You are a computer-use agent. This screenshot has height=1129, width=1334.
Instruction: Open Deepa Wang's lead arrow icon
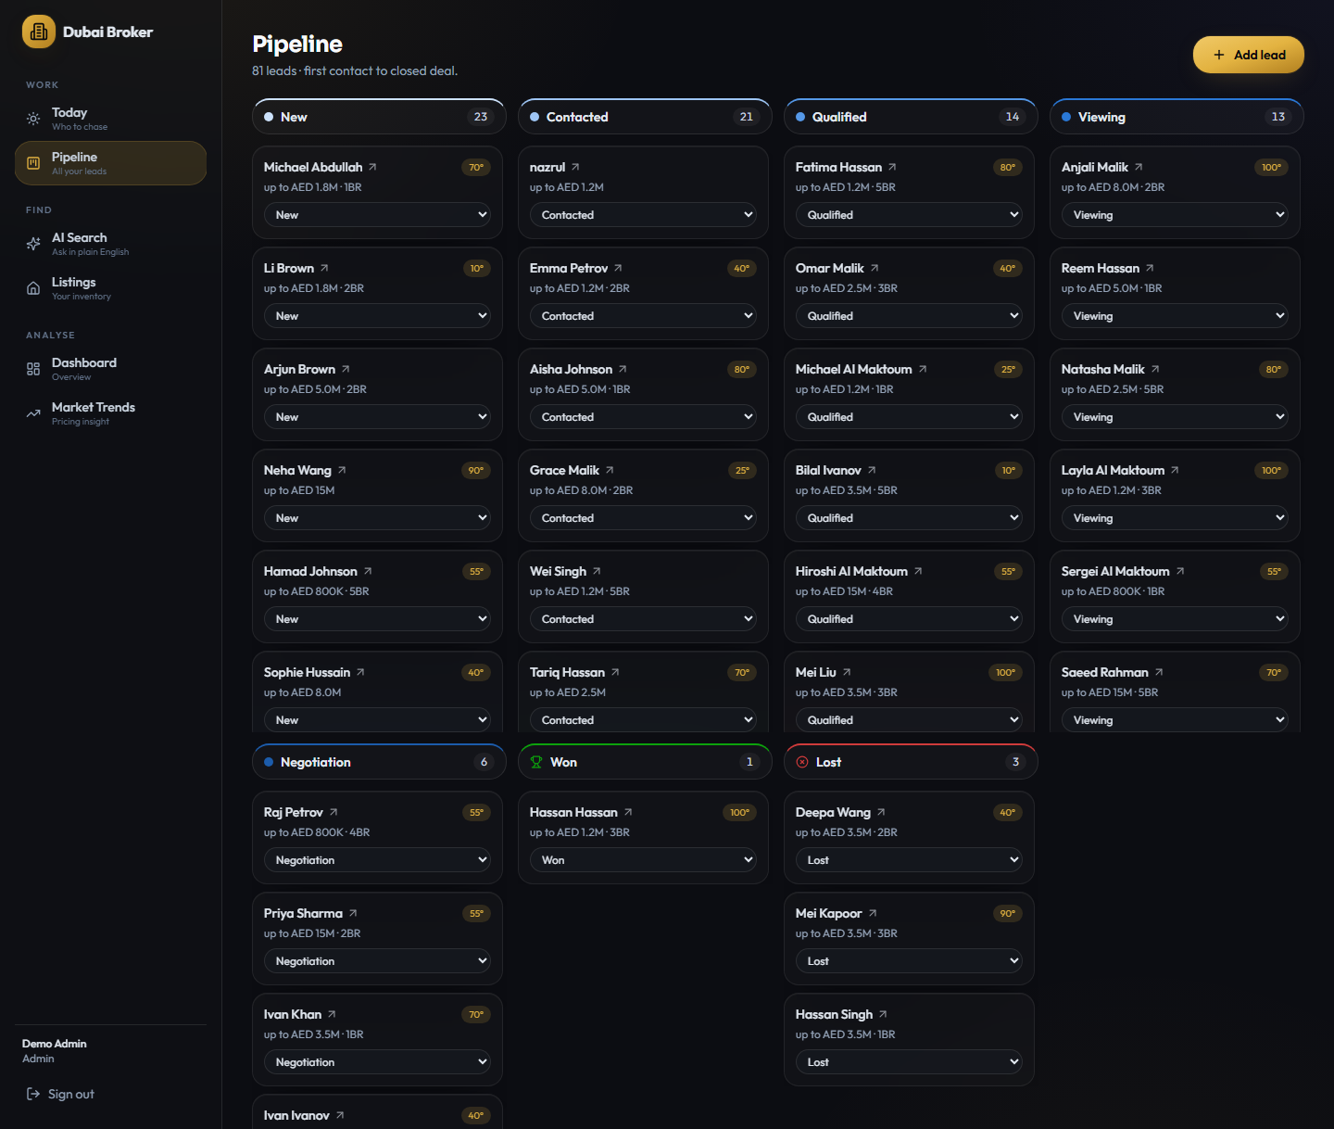[881, 812]
